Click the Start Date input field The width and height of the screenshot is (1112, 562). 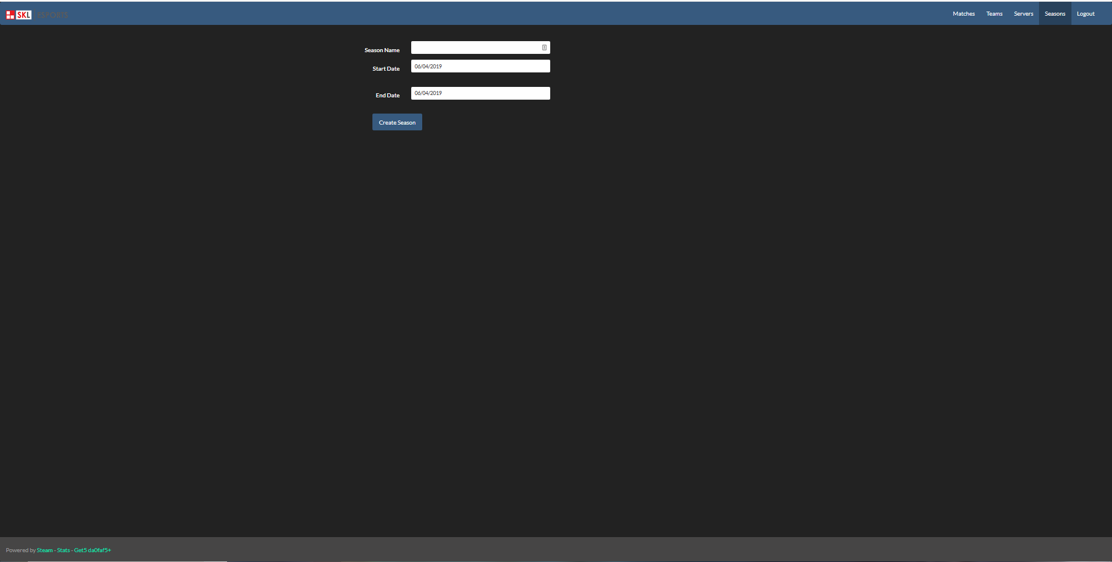[x=481, y=66]
